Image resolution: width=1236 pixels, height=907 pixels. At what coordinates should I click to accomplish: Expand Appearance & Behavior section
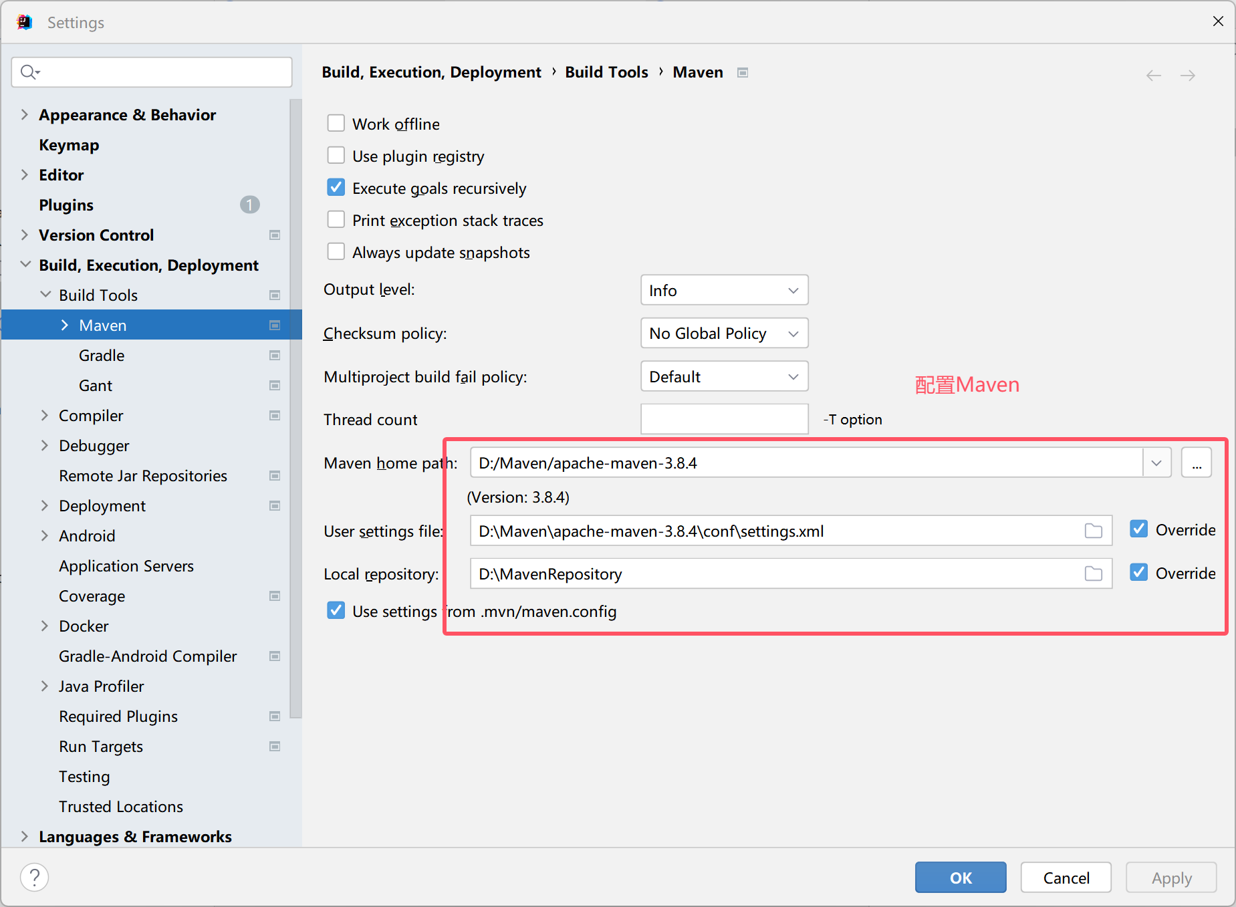coord(25,114)
